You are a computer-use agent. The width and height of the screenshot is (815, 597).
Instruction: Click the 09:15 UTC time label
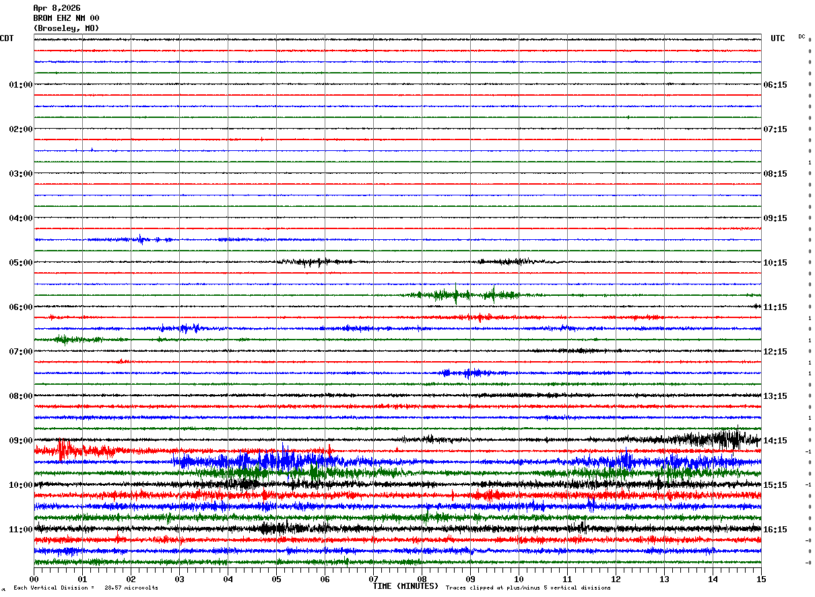pos(775,218)
